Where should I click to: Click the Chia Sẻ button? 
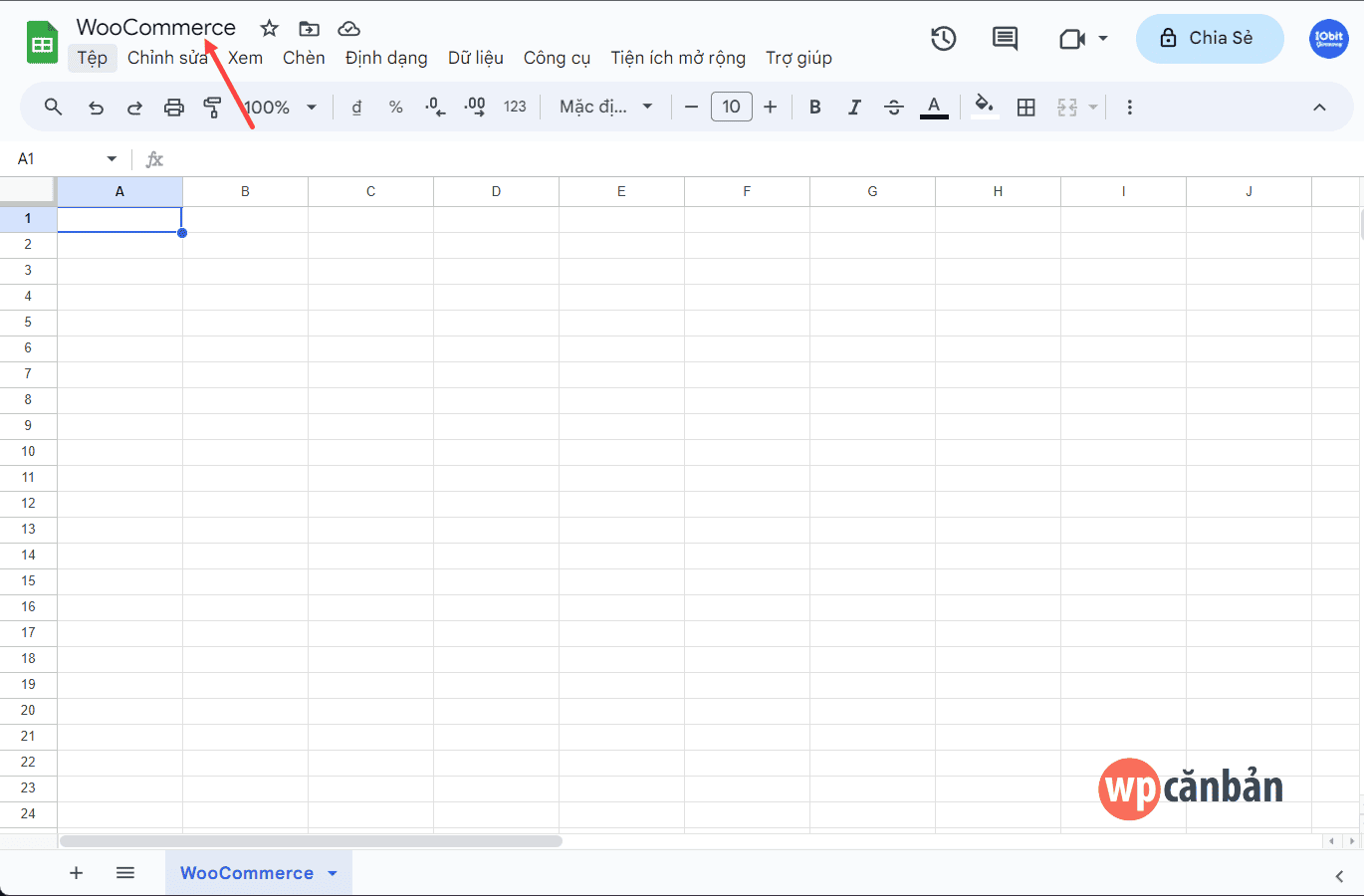1210,38
